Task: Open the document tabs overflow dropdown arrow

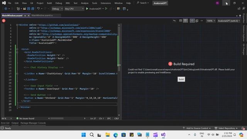Action: click(x=237, y=16)
